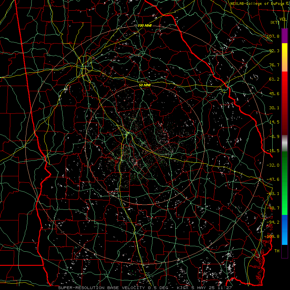Pick the gray near-zero segment of color bar
This screenshot has width=290, height=290.
point(285,143)
